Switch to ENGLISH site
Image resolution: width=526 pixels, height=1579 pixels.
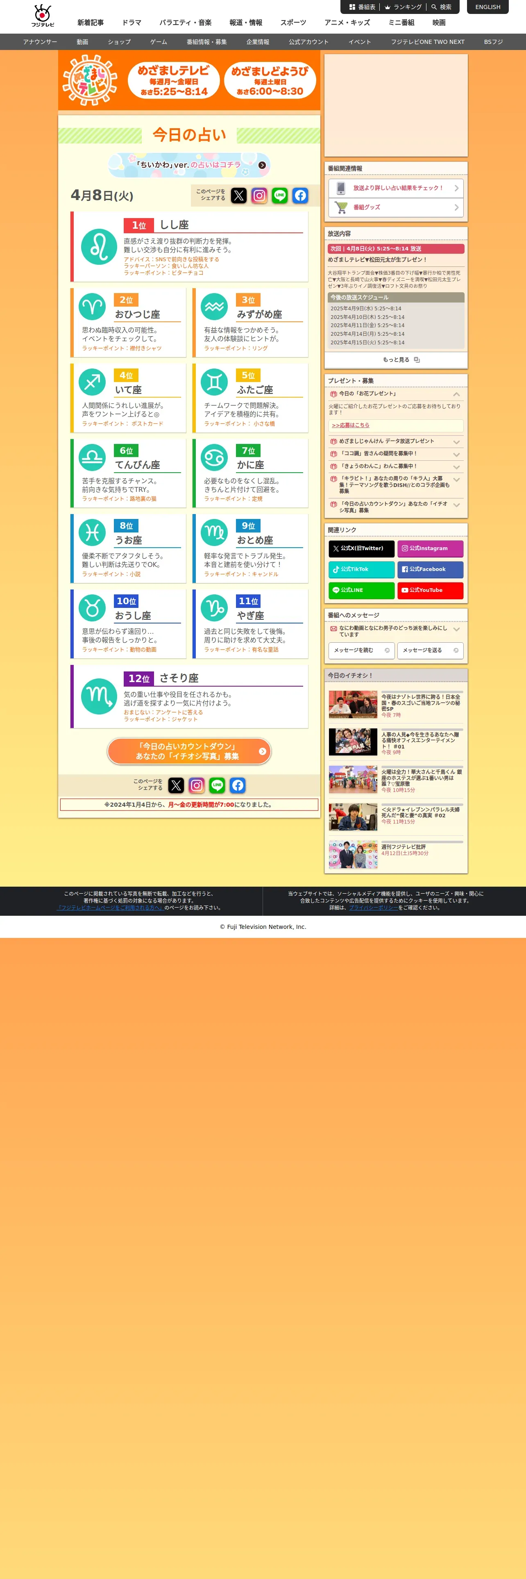click(x=487, y=7)
